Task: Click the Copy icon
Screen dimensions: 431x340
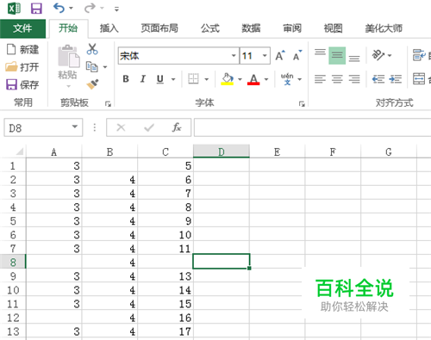Action: 92,67
